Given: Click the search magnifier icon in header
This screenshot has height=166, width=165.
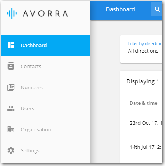Looking at the screenshot, I should tap(157, 9).
